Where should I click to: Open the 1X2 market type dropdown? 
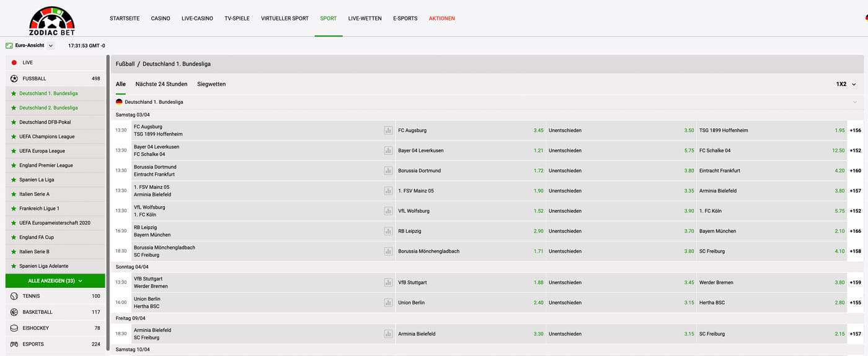click(846, 84)
